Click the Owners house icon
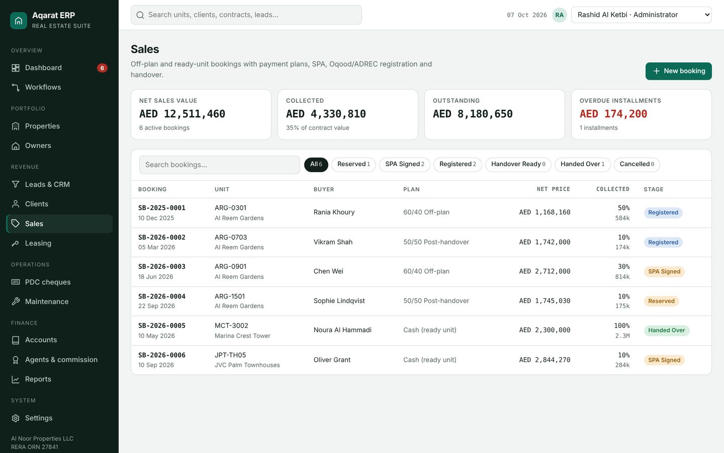 tap(16, 146)
